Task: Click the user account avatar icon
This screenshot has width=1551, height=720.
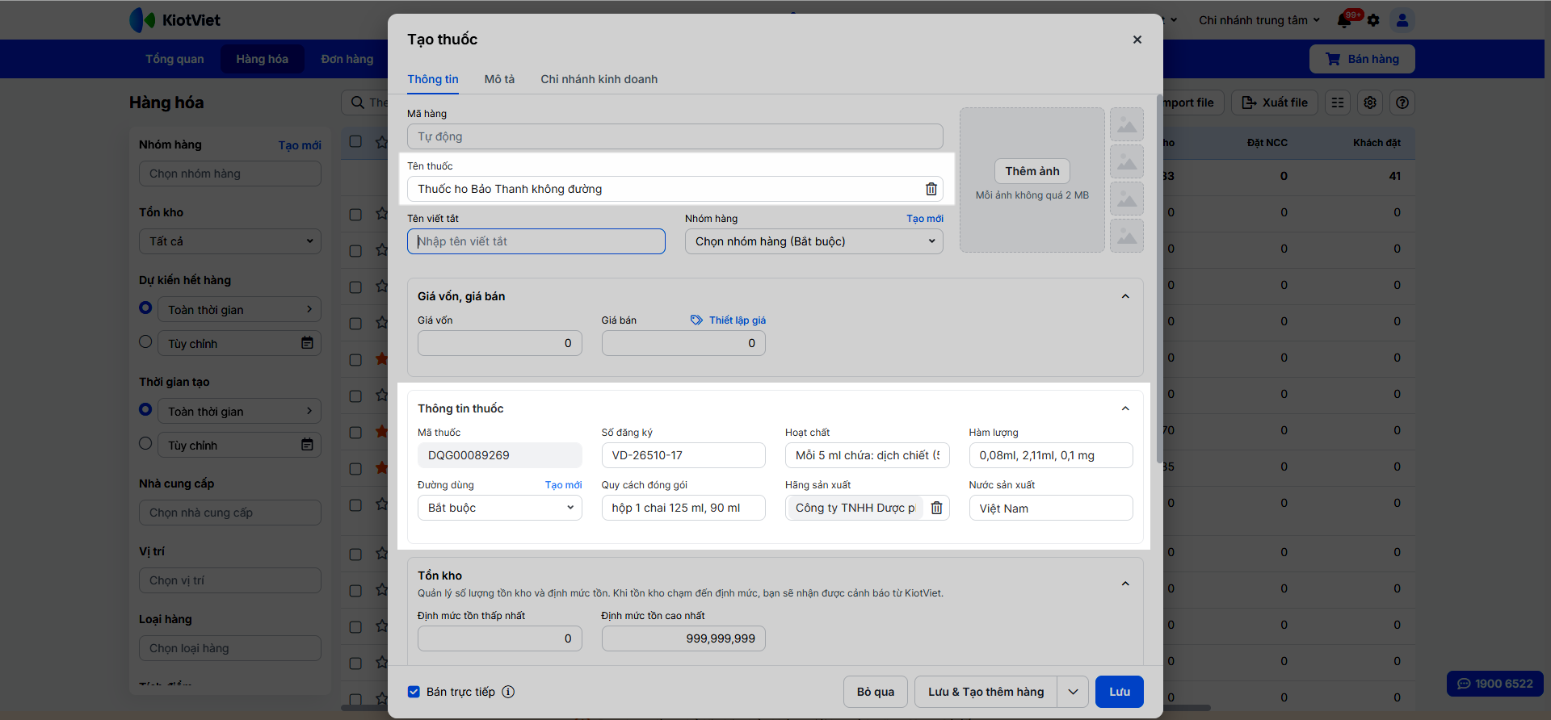Action: [x=1402, y=20]
